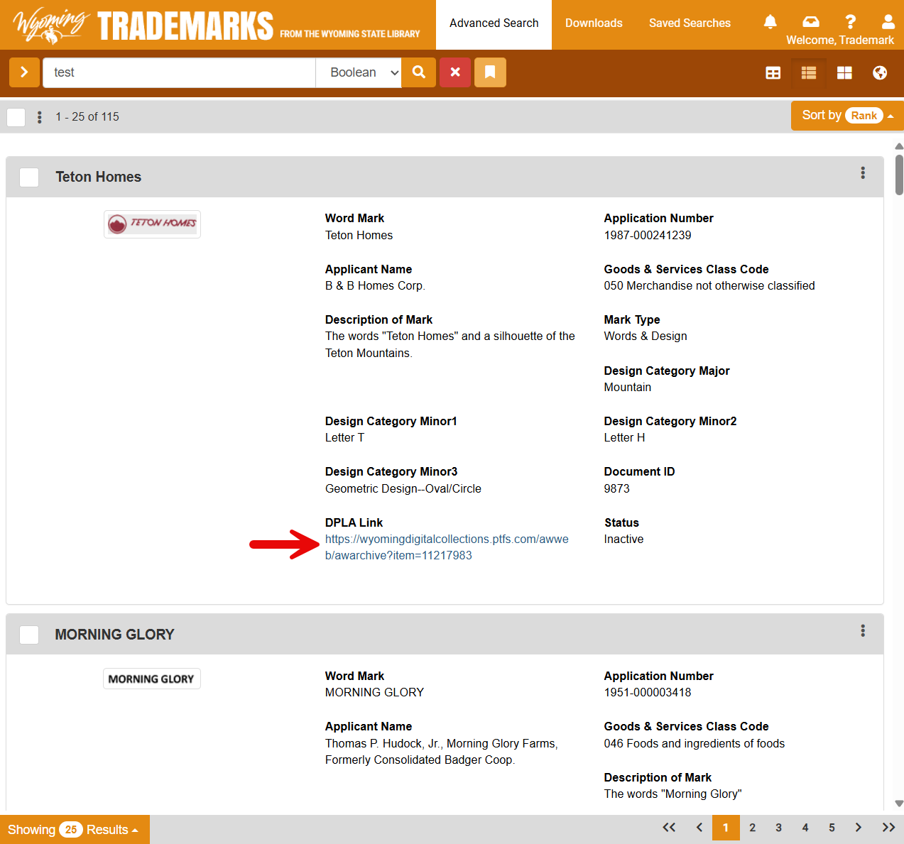Image resolution: width=904 pixels, height=844 pixels.
Task: Open the Teton Homes record title
Action: (x=99, y=177)
